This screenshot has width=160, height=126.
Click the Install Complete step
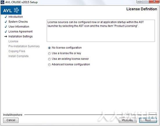pyautogui.click(x=18, y=56)
